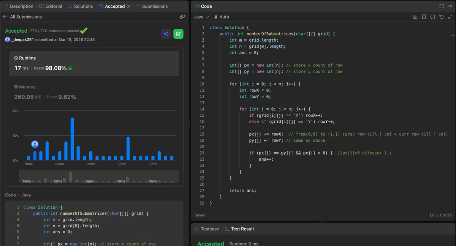Click 'numberOfSubmatrices' in editor line 2

pyautogui.click(x=270, y=34)
